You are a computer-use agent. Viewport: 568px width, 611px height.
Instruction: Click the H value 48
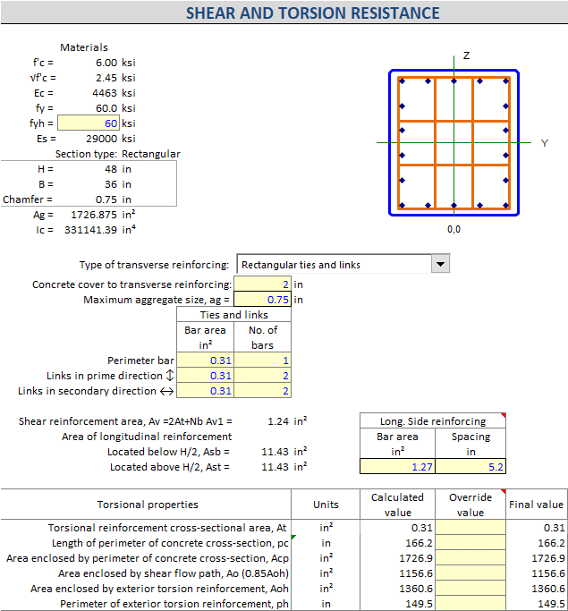[111, 169]
